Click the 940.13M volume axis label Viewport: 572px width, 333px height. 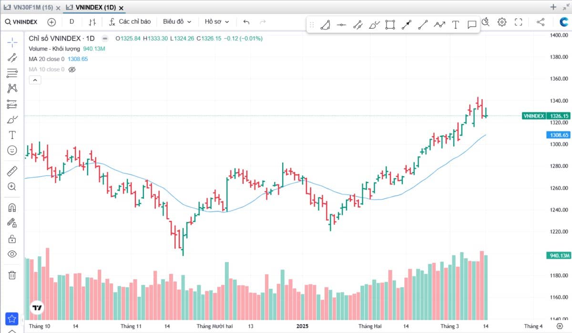(x=558, y=255)
